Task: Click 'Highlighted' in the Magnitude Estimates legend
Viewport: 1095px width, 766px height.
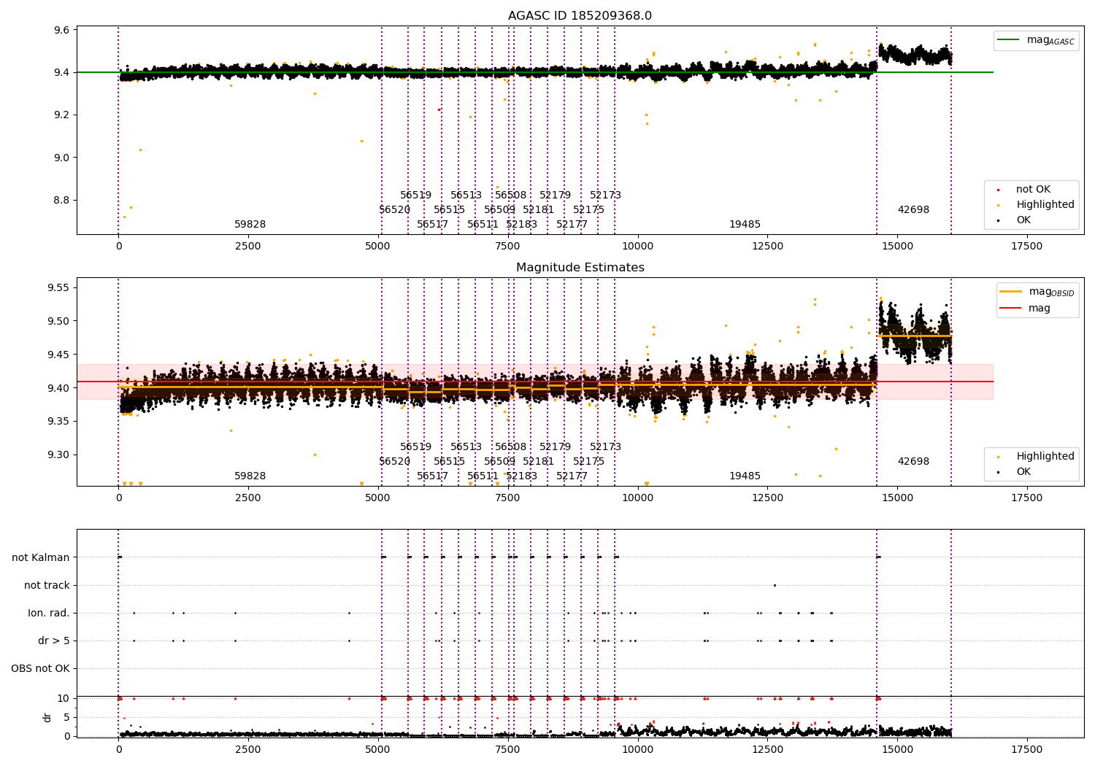Action: point(1036,457)
